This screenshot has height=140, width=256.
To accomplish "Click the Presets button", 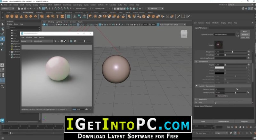I will (x=245, y=35).
